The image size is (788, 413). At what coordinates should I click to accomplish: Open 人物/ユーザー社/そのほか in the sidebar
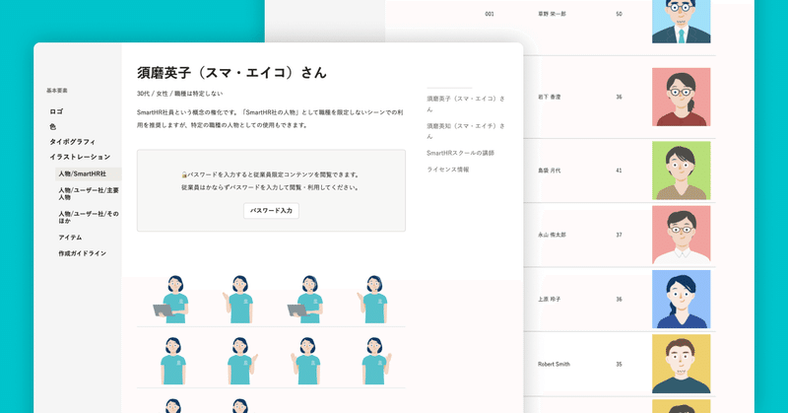pyautogui.click(x=89, y=217)
